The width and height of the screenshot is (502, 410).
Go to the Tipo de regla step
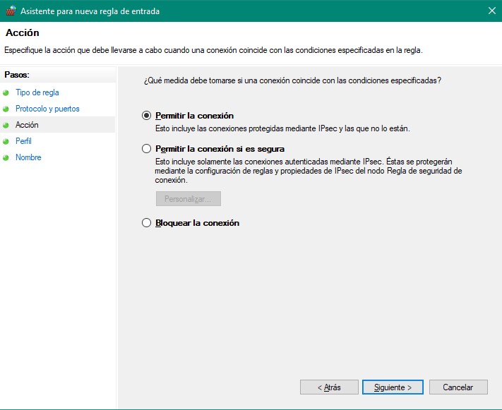[37, 92]
